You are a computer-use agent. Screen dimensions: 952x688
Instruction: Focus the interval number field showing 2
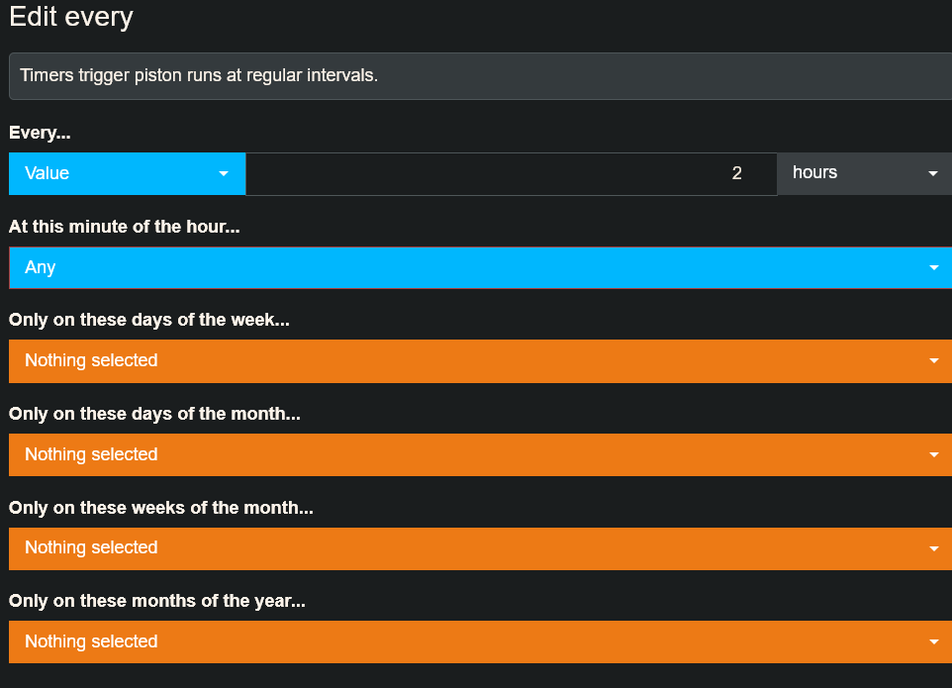(x=512, y=173)
